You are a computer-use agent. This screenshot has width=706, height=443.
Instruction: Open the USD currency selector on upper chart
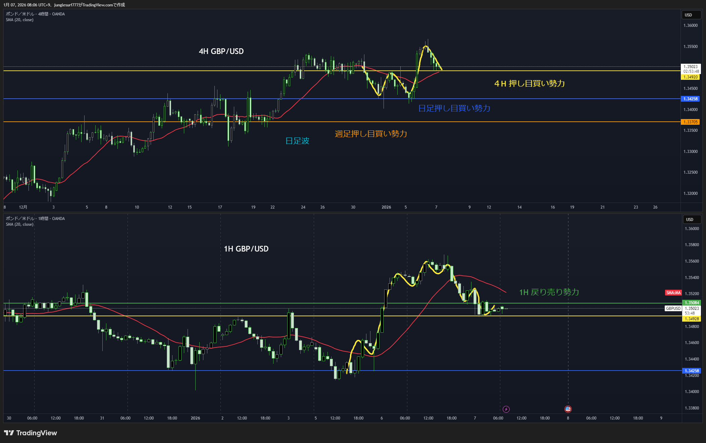[691, 15]
